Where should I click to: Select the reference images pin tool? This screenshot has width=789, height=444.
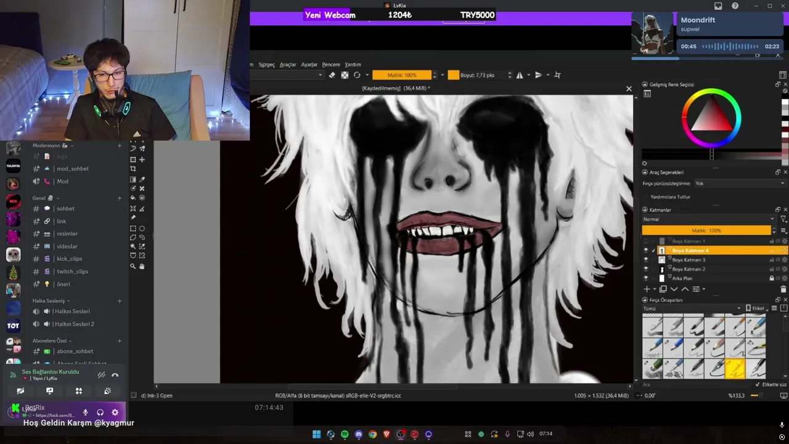tap(133, 217)
